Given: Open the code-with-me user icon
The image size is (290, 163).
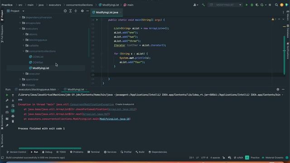Looking at the screenshot, I should (x=195, y=5).
